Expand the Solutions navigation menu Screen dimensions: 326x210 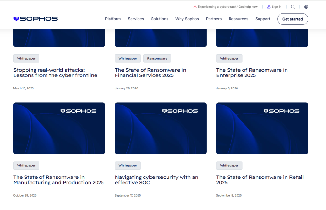coord(159,19)
